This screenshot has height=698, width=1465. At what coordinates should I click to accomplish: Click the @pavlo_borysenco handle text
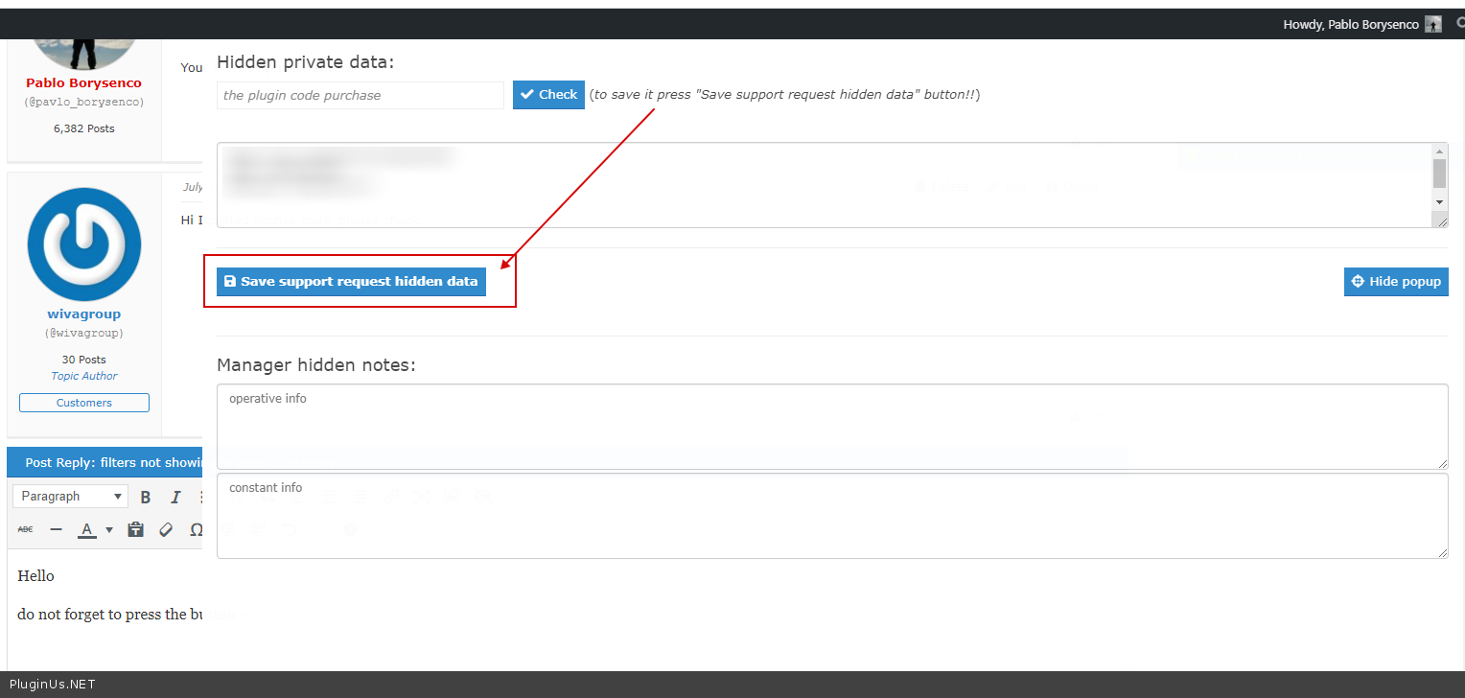pyautogui.click(x=84, y=102)
